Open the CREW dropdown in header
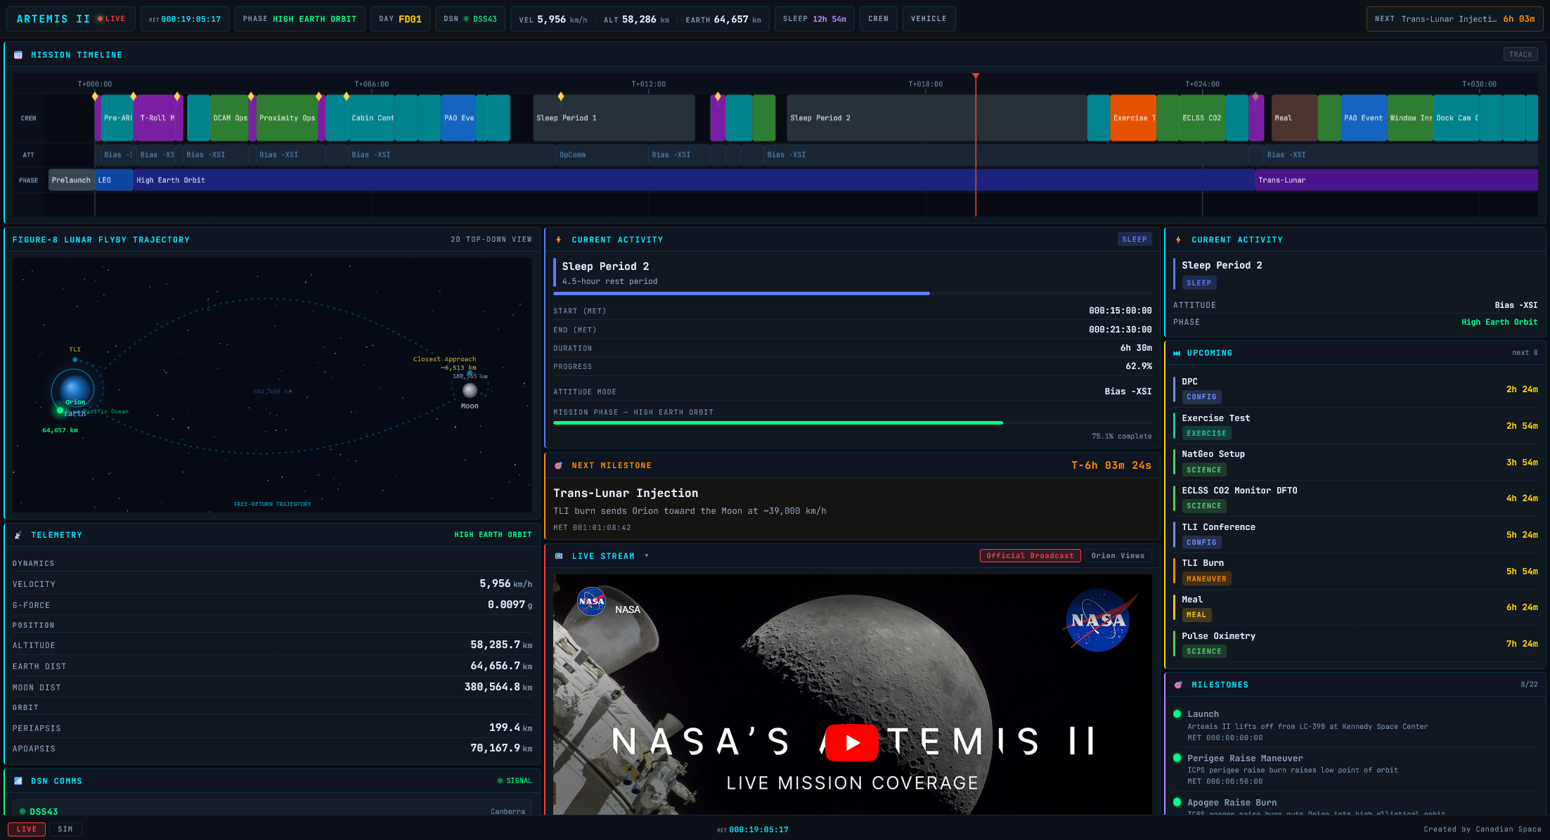 point(877,19)
